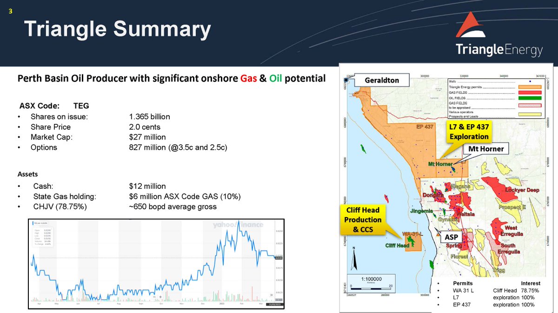Click the Permits column header

coord(462,283)
